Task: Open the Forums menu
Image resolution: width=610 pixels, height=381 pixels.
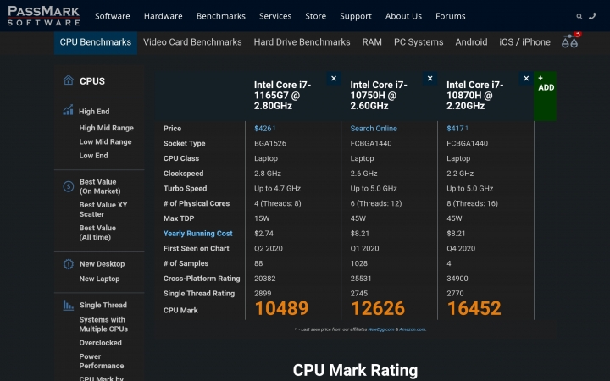Action: point(450,16)
